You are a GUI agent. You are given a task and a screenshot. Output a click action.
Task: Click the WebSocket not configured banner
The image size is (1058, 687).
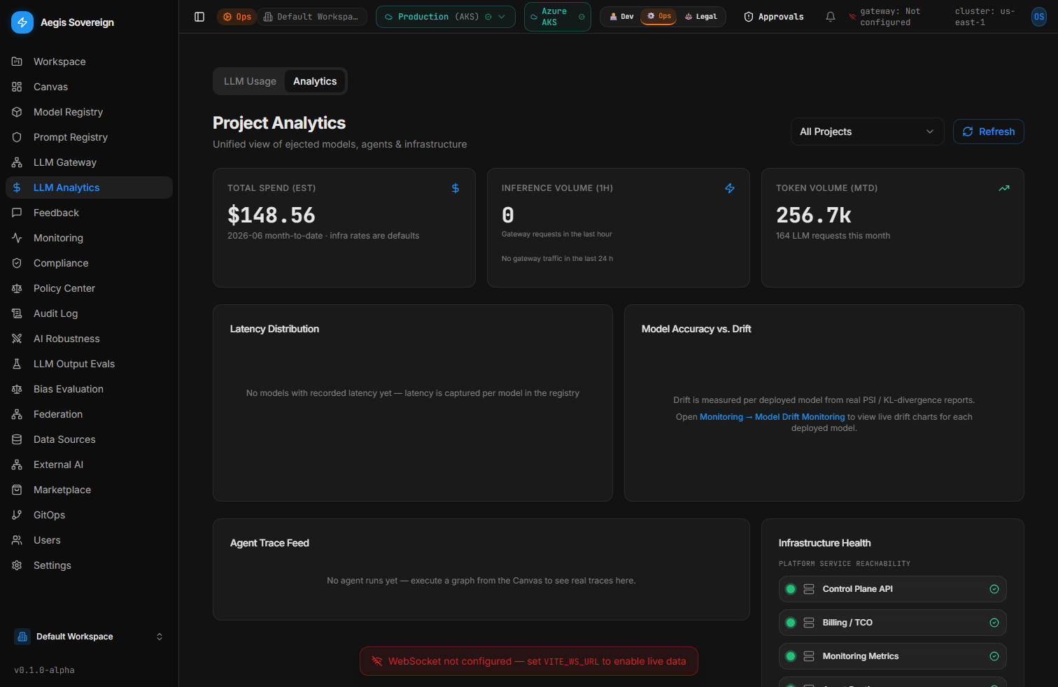pyautogui.click(x=529, y=661)
